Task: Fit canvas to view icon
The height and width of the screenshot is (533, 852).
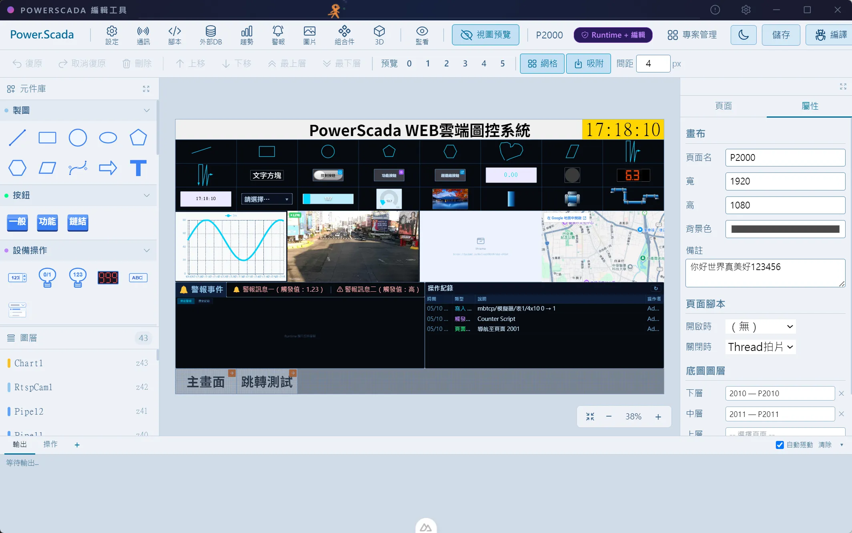Action: [590, 417]
